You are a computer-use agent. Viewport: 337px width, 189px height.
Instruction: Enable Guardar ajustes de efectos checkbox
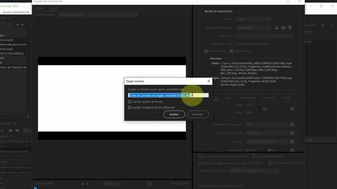pyautogui.click(x=130, y=102)
